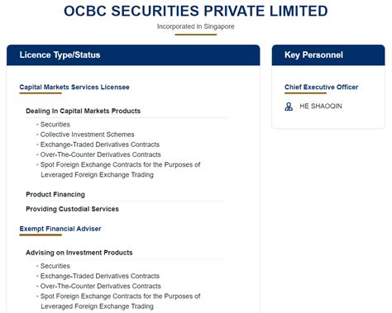The width and height of the screenshot is (392, 313).
Task: Click Over-The-Counter Derivatives Contracts under Dealing
Action: point(101,154)
